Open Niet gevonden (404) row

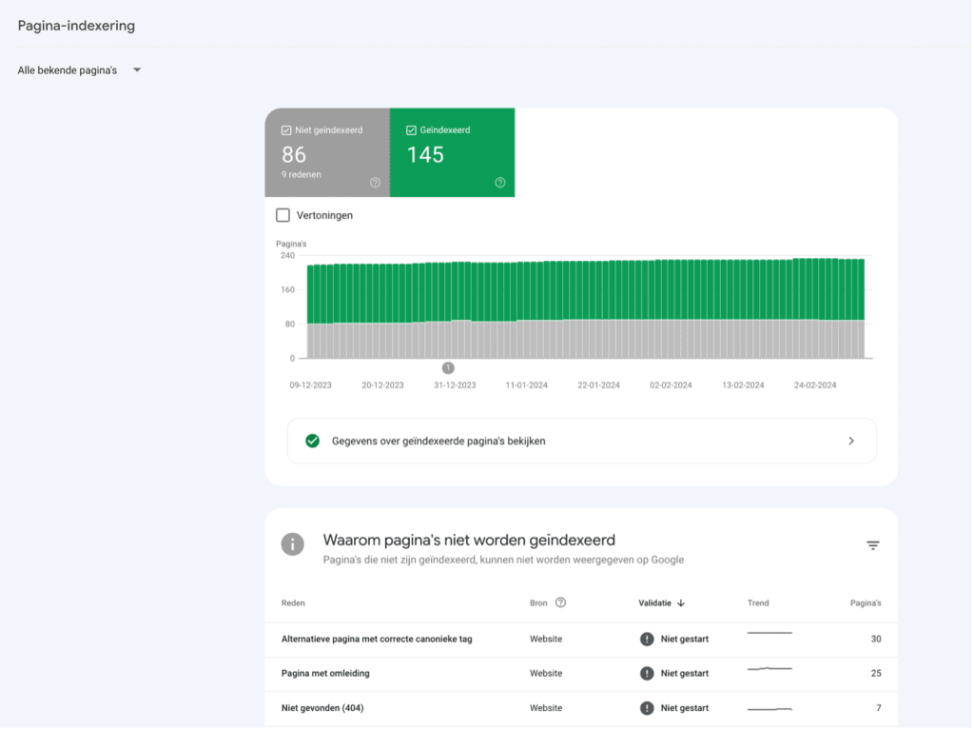click(x=581, y=709)
